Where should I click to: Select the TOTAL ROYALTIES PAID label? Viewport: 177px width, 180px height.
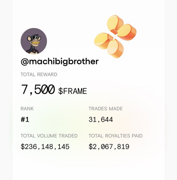coord(115,136)
